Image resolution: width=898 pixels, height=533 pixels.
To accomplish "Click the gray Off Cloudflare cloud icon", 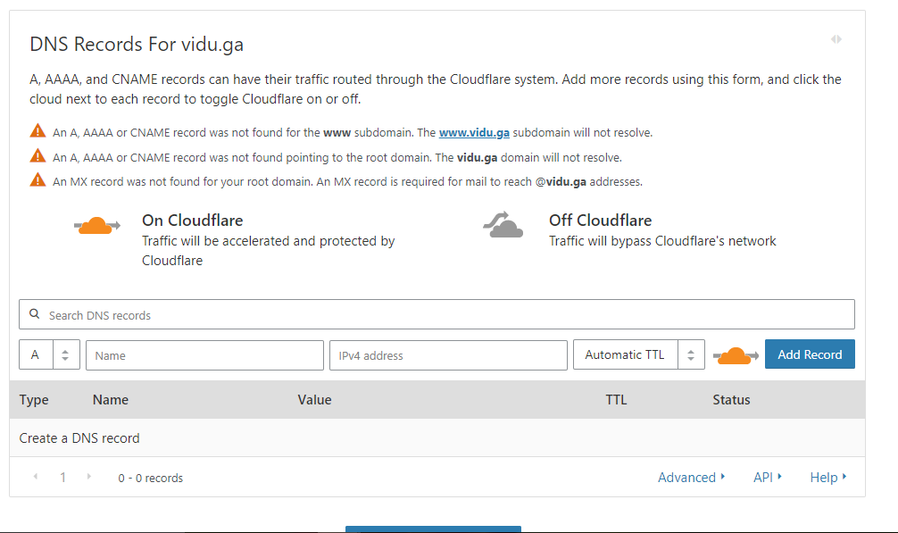I will [x=503, y=226].
